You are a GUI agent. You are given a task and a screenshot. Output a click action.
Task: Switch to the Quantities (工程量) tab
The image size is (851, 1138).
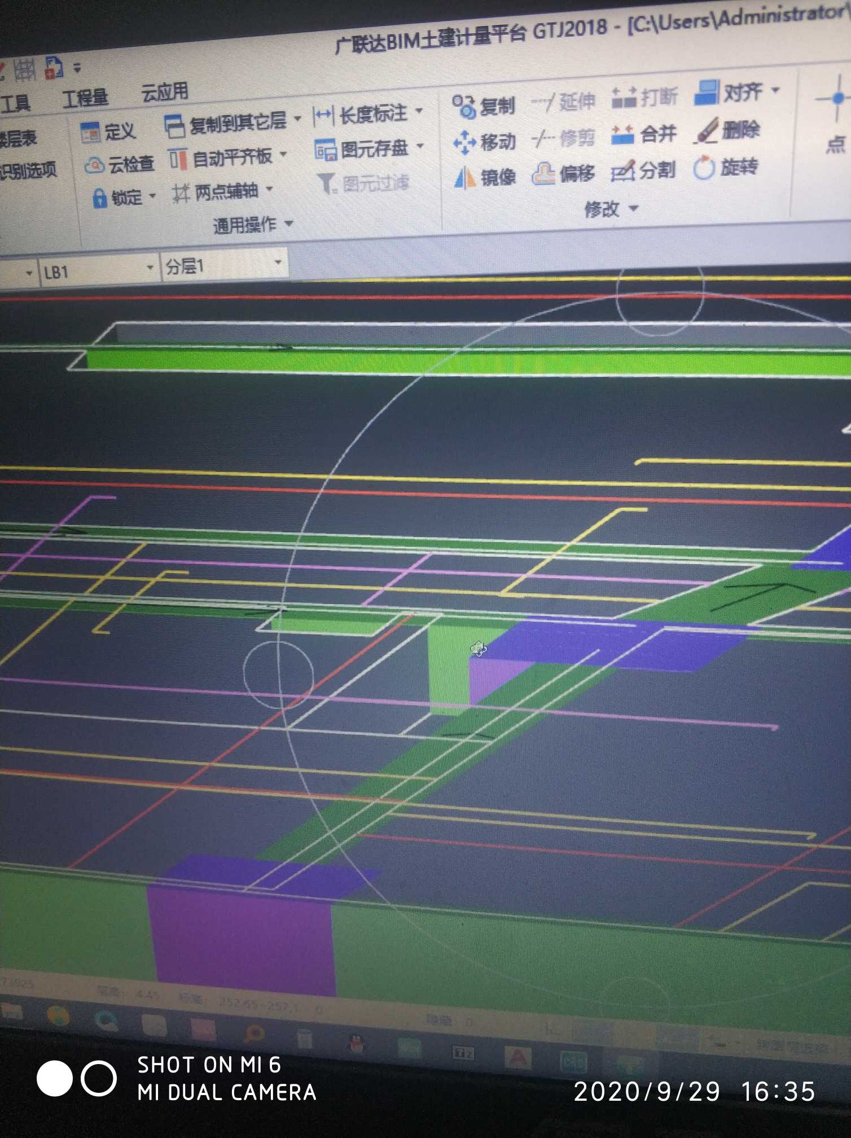point(85,98)
